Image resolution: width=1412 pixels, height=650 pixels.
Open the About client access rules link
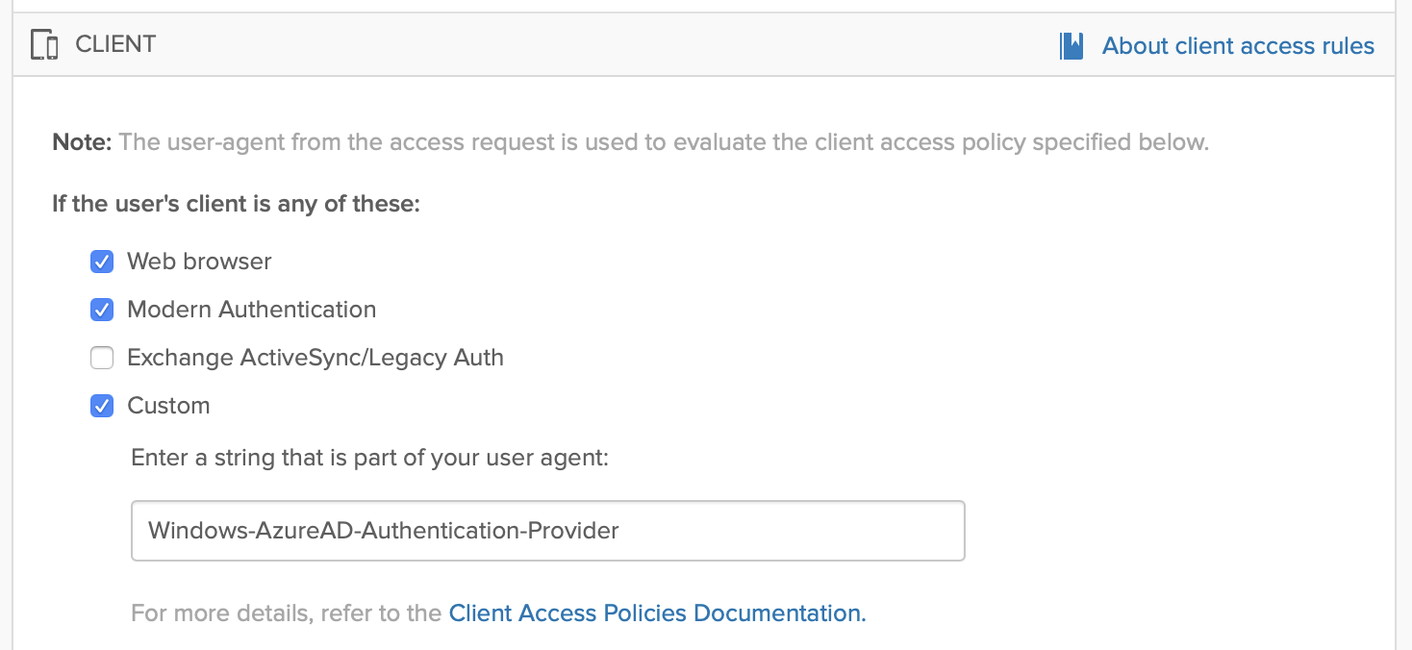click(1238, 46)
